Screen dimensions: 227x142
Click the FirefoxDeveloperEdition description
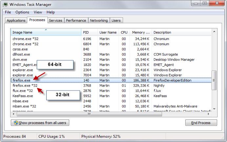coord(173,80)
